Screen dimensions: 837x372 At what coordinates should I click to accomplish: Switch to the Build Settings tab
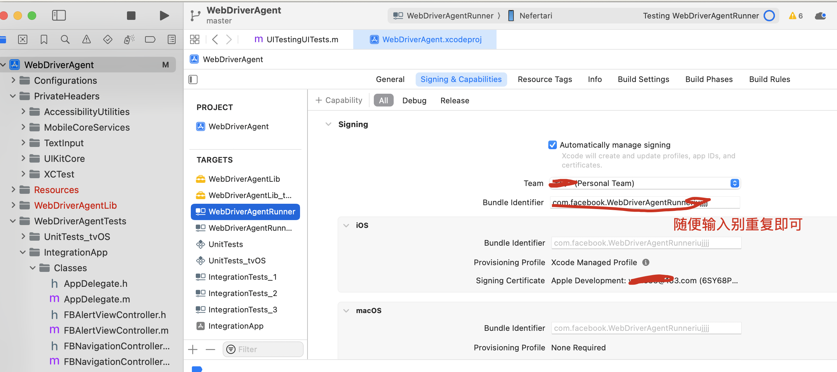point(643,80)
